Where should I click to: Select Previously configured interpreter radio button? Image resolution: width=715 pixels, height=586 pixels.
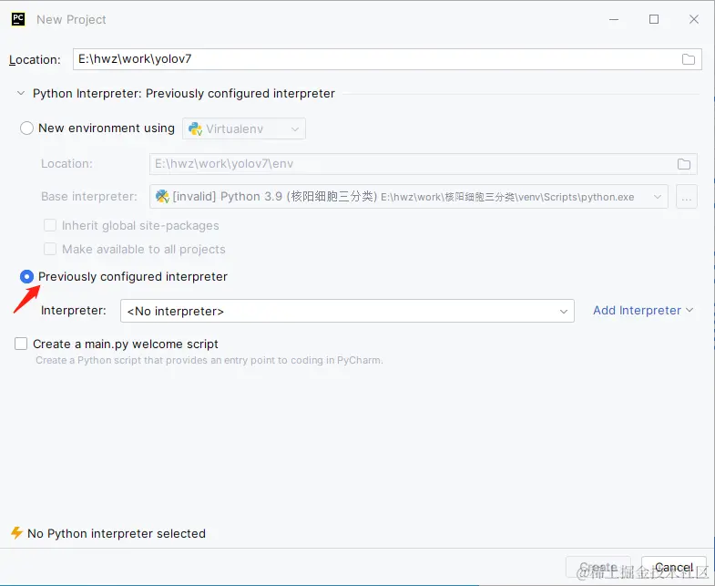point(27,276)
